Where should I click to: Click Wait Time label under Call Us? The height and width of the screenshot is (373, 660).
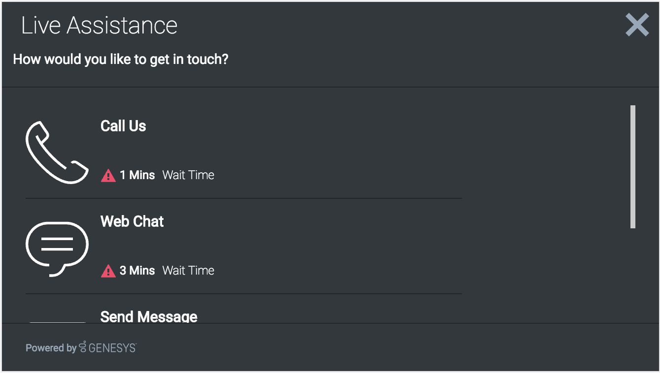[188, 175]
